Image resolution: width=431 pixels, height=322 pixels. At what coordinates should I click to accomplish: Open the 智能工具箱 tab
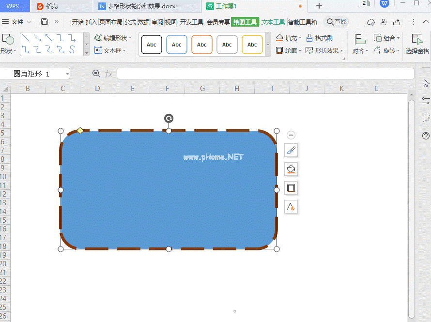click(302, 22)
